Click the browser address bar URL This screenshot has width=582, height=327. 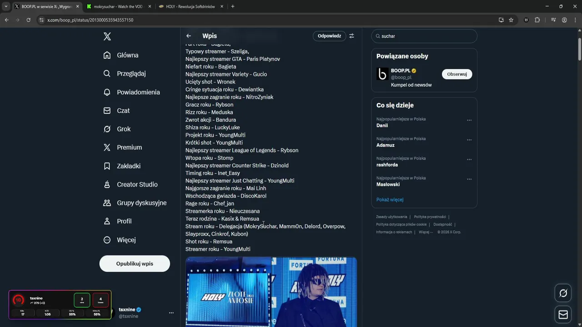tap(90, 20)
